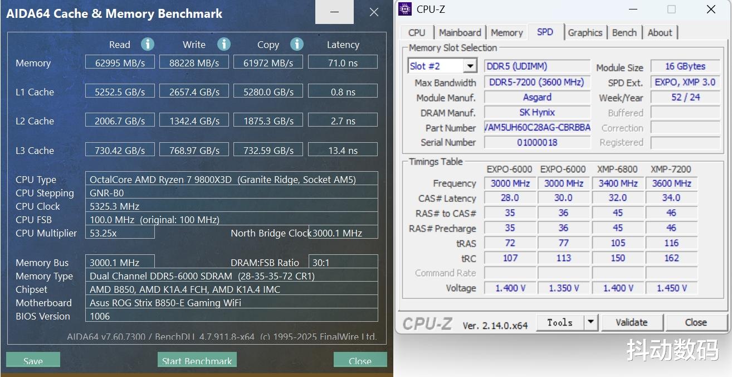The image size is (732, 377).
Task: Click CAS# Latency value 34.0
Action: point(672,197)
